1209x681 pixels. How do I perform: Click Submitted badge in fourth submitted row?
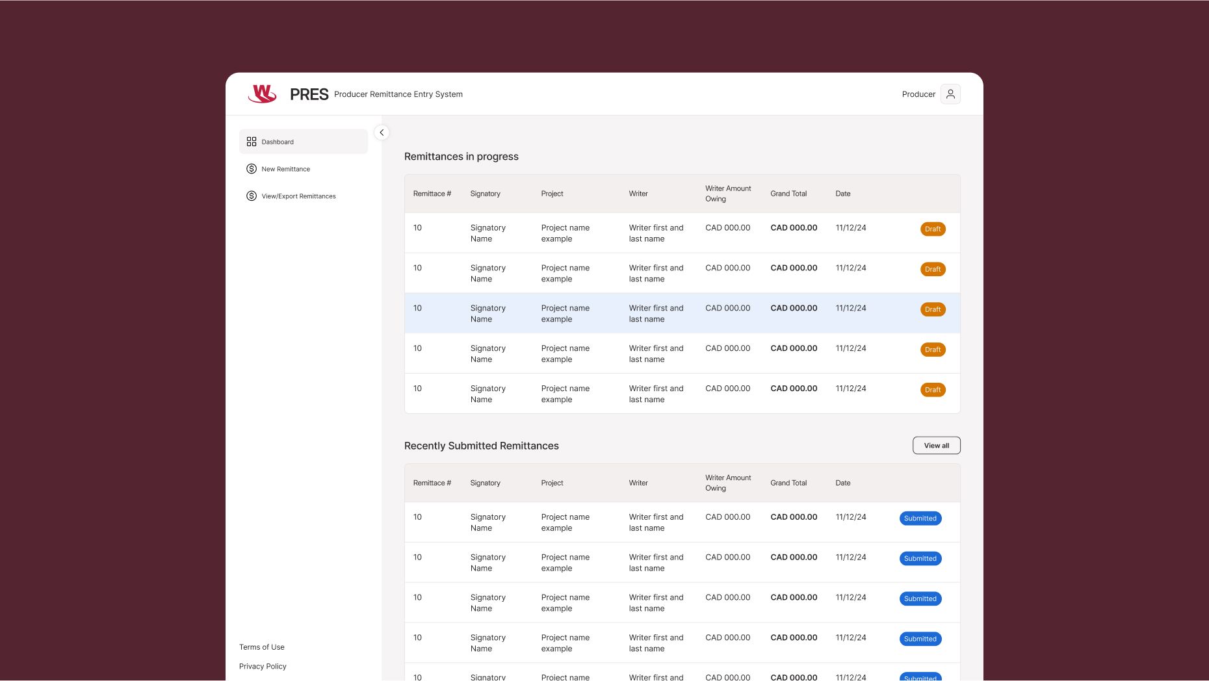pos(920,639)
